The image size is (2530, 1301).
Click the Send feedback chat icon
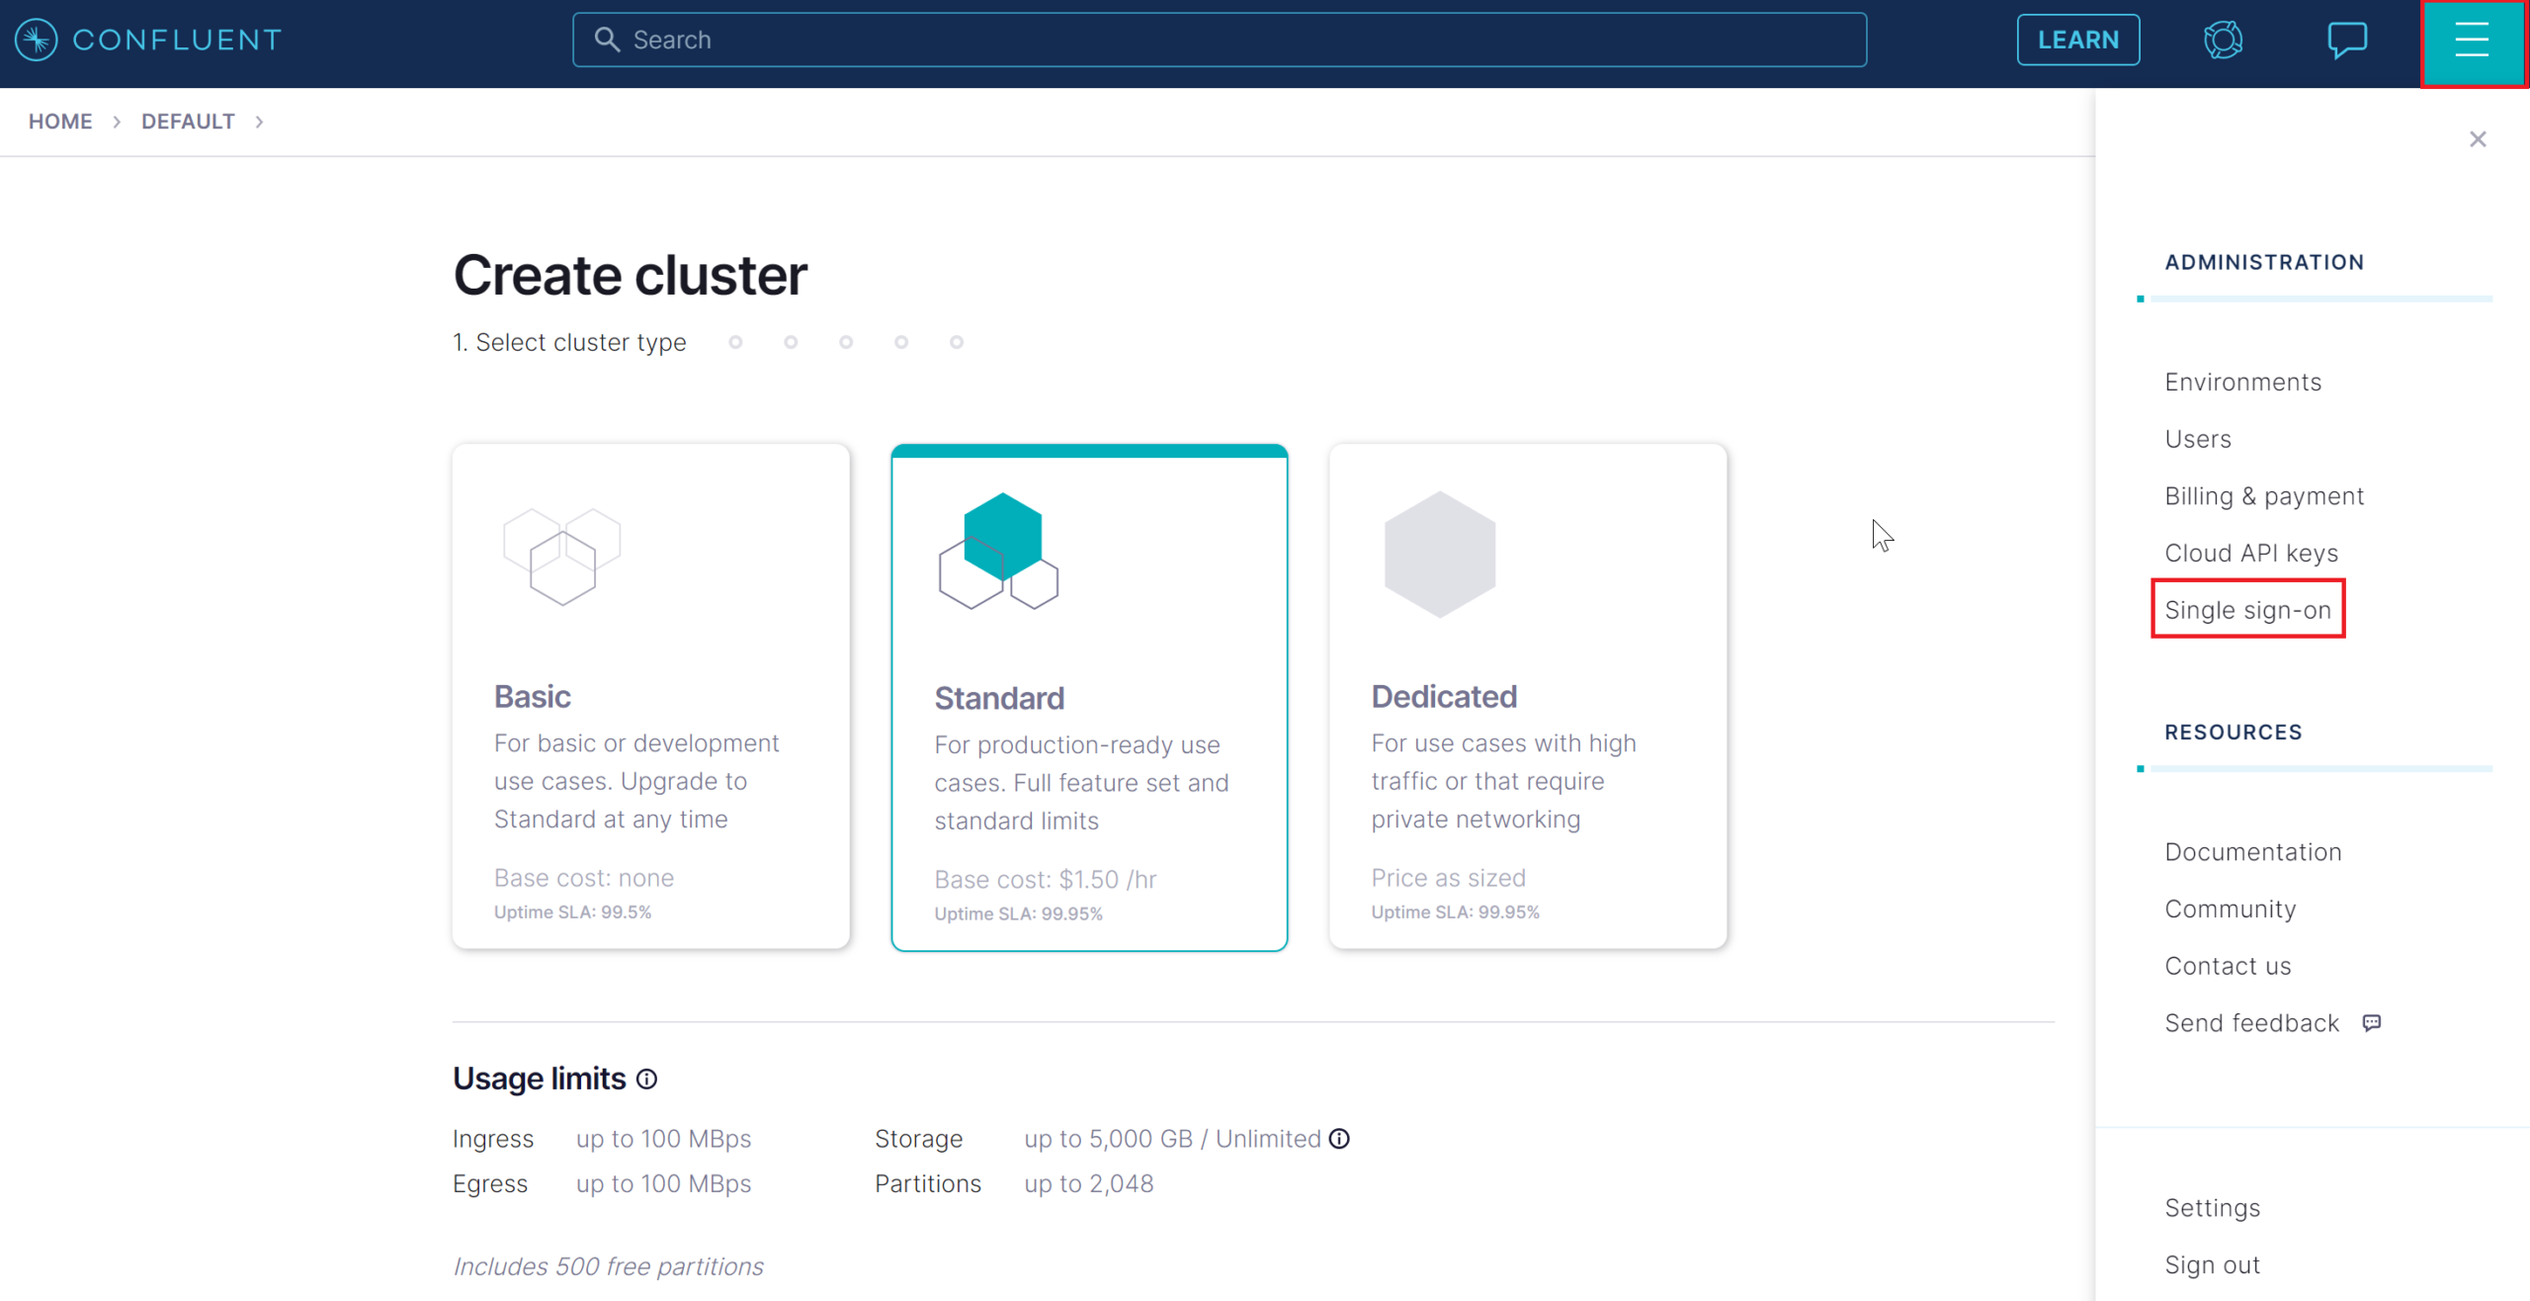tap(2371, 1022)
